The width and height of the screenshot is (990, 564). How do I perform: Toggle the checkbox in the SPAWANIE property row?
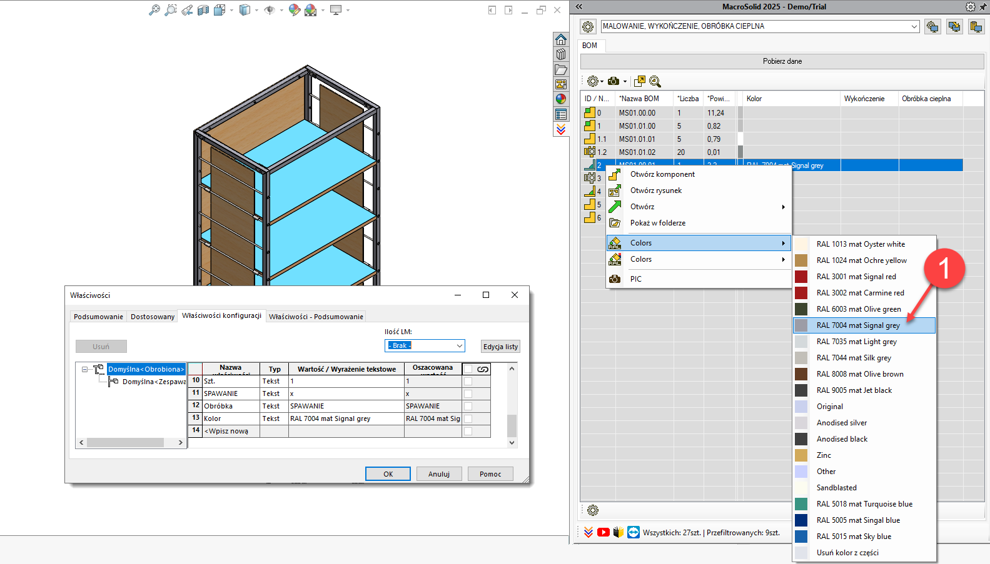pos(468,393)
